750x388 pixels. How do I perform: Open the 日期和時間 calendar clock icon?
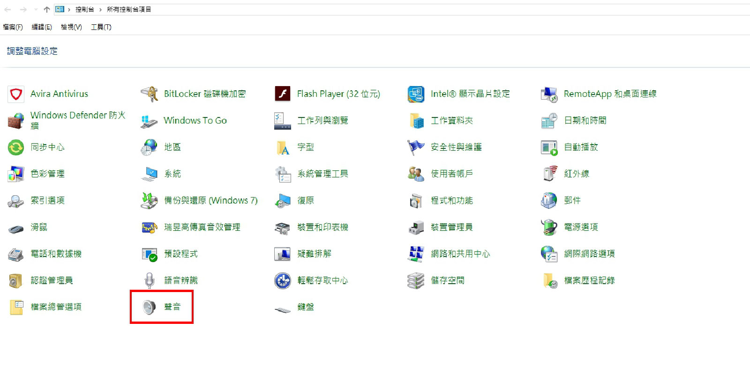click(549, 121)
